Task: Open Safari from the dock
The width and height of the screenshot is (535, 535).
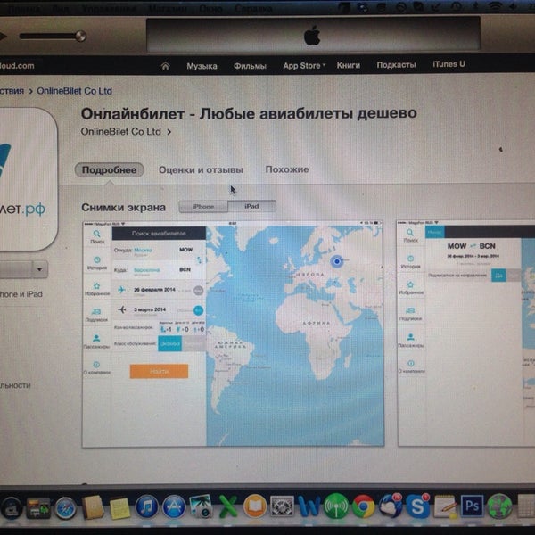Action: 66,508
